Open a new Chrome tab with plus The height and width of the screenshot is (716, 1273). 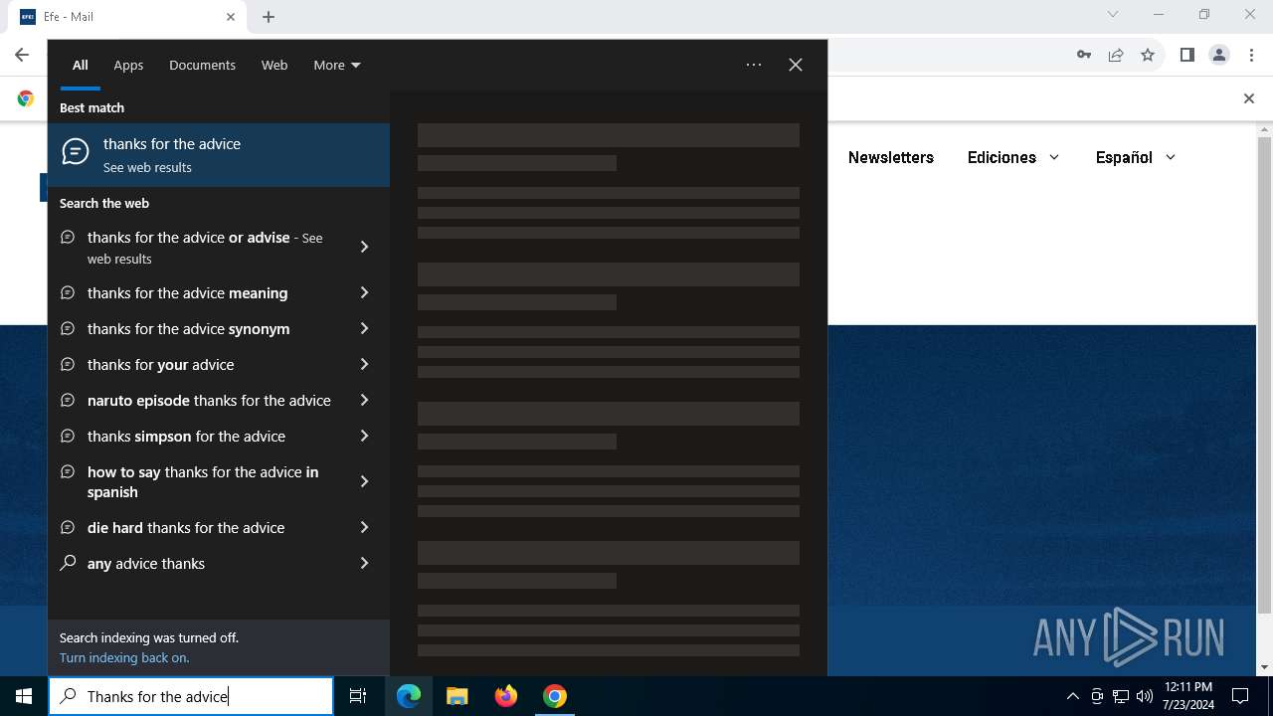point(269,17)
